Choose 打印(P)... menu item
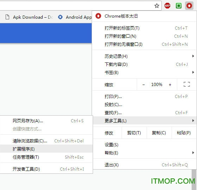 point(144,97)
